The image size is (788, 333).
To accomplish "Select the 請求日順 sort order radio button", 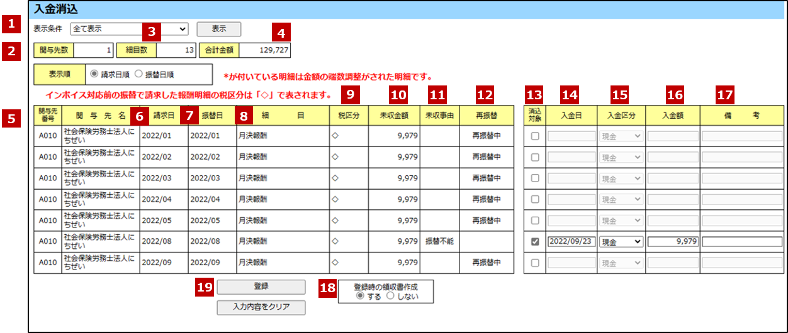I will coord(94,74).
